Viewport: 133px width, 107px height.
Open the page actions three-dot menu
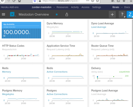click(88, 1)
